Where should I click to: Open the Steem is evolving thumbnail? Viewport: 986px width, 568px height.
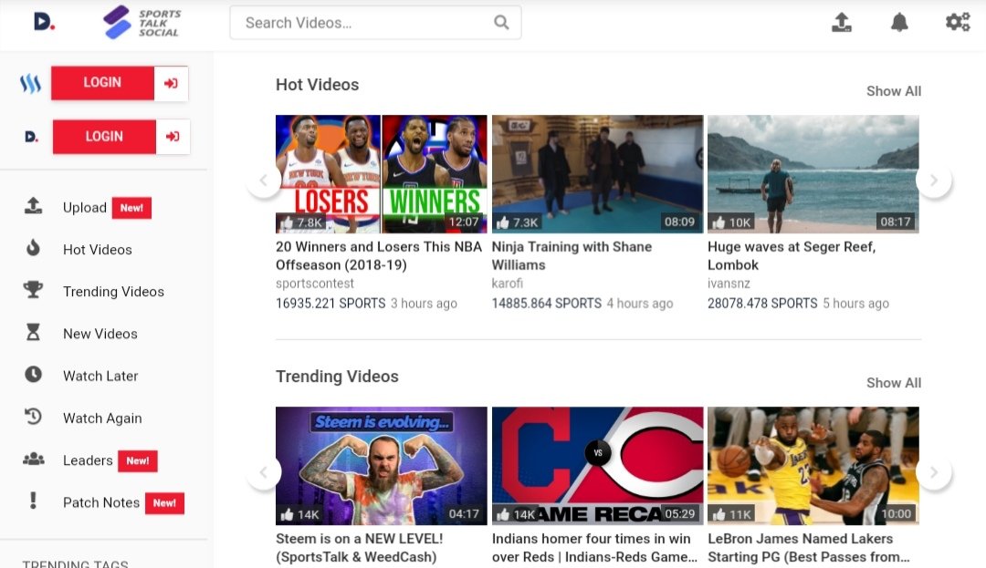[x=381, y=466]
